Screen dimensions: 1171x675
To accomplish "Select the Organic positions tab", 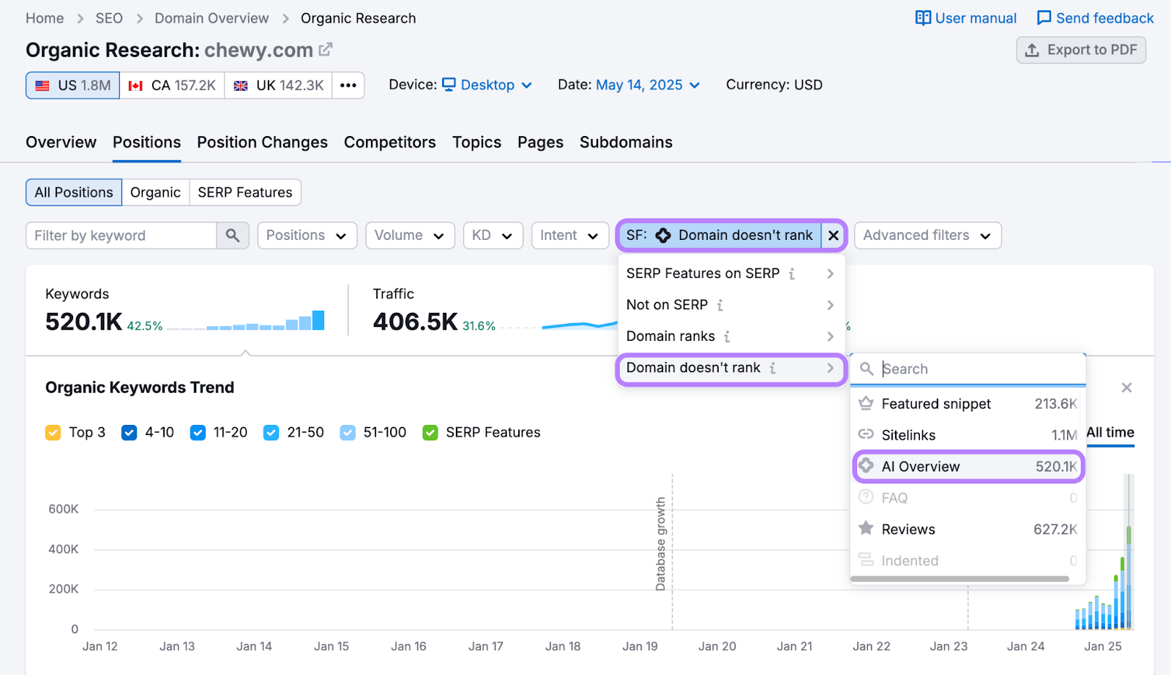I will point(155,192).
